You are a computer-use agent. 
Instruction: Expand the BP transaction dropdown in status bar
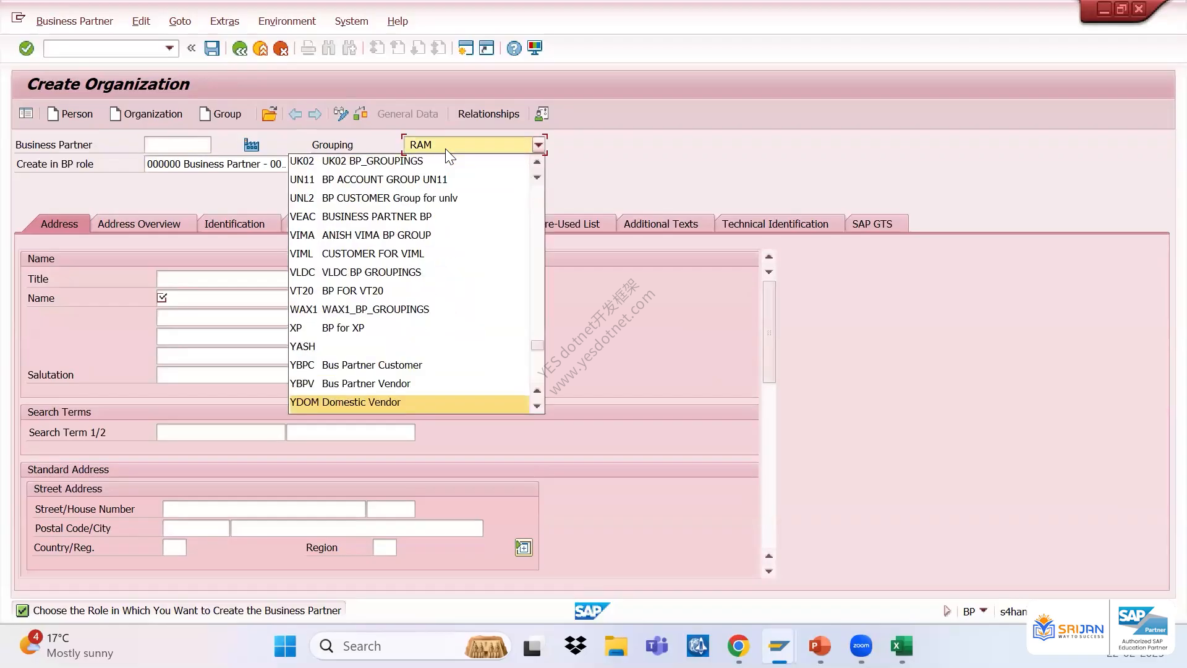(984, 611)
